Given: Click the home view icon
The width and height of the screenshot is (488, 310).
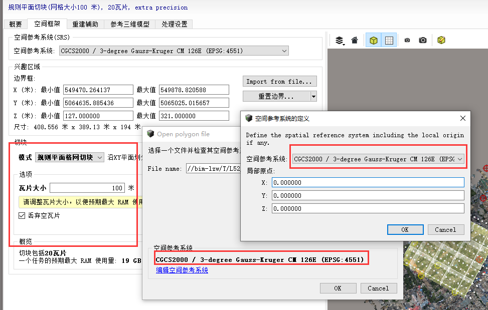Looking at the screenshot, I should (355, 41).
